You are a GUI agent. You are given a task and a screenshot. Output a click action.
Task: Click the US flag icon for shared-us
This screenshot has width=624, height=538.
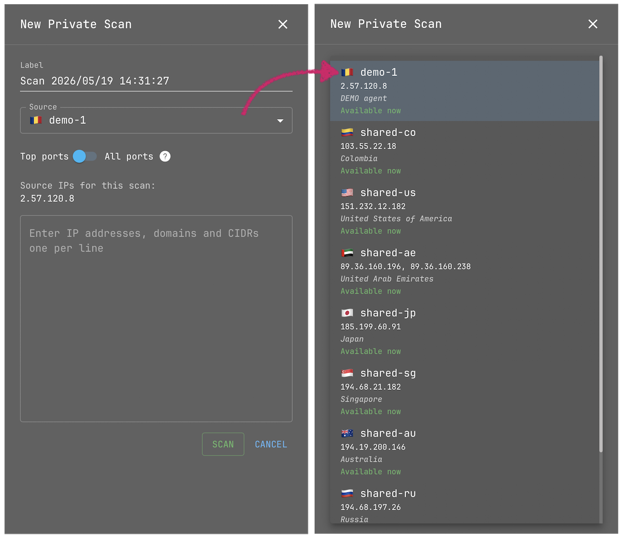347,193
